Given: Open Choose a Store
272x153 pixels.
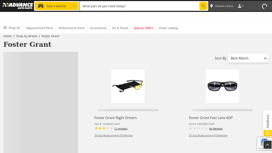Looking at the screenshot, I should pyautogui.click(x=224, y=6).
